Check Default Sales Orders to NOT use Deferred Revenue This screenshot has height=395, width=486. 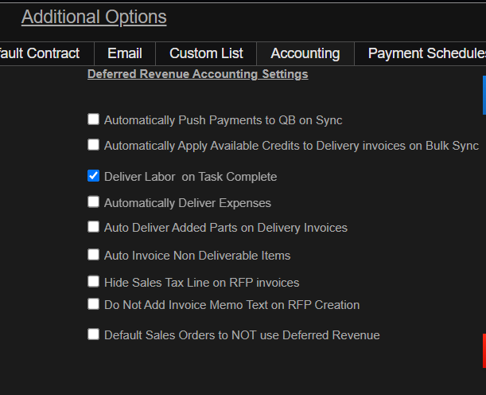pos(94,334)
